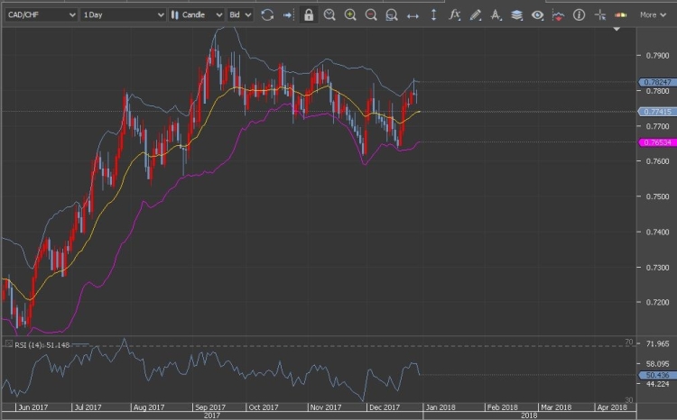The width and height of the screenshot is (677, 420).
Task: Toggle the crosshair cursor icon
Action: pos(599,14)
